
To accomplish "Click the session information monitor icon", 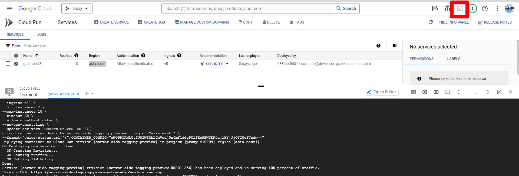I will tap(447, 92).
